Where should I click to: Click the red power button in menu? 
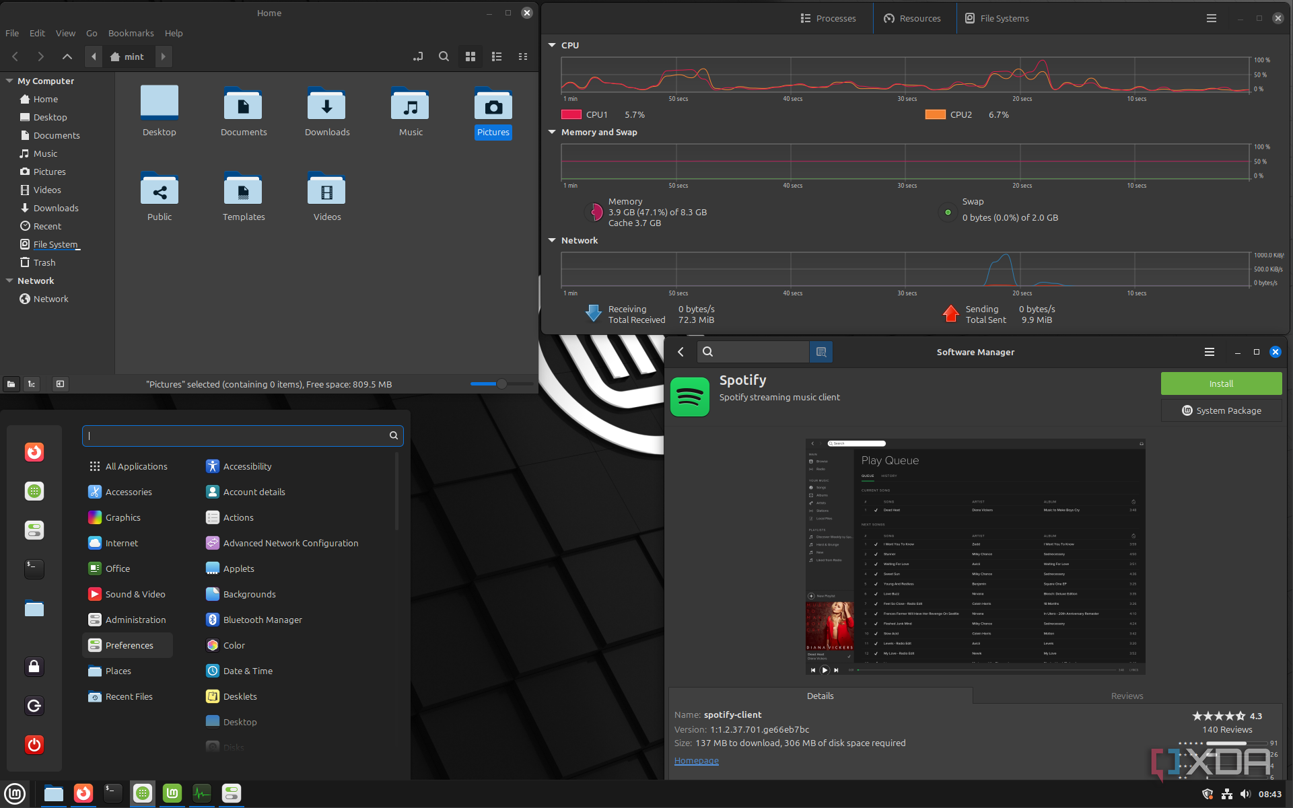coord(34,745)
